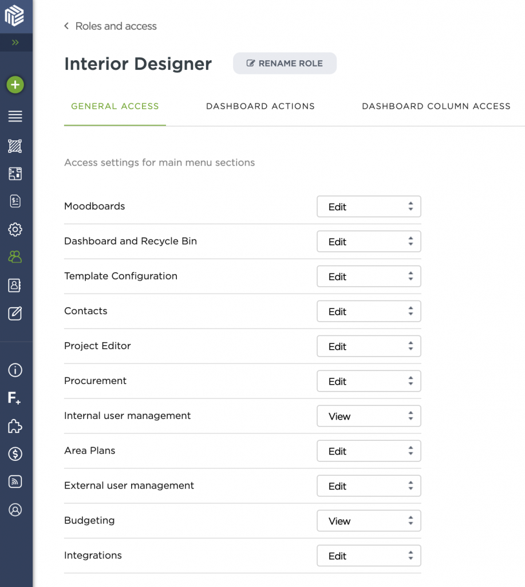Viewport: 525px width, 587px height.
Task: Change the Internal user management dropdown
Action: click(x=369, y=416)
